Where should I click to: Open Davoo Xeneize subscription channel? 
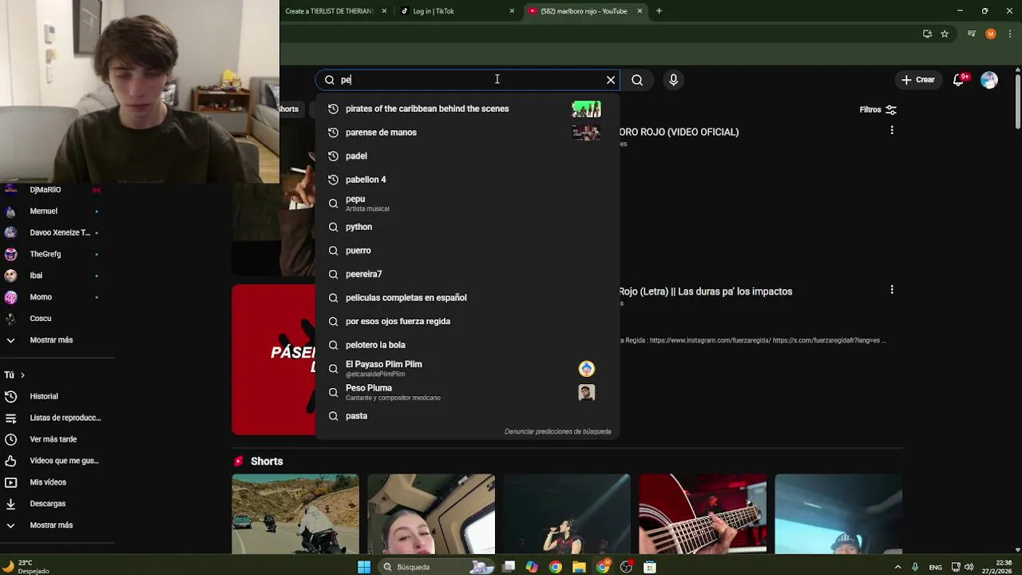click(x=52, y=232)
